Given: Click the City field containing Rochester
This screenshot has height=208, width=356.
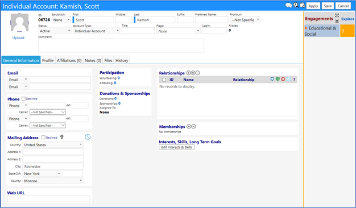Looking at the screenshot, I should point(53,167).
